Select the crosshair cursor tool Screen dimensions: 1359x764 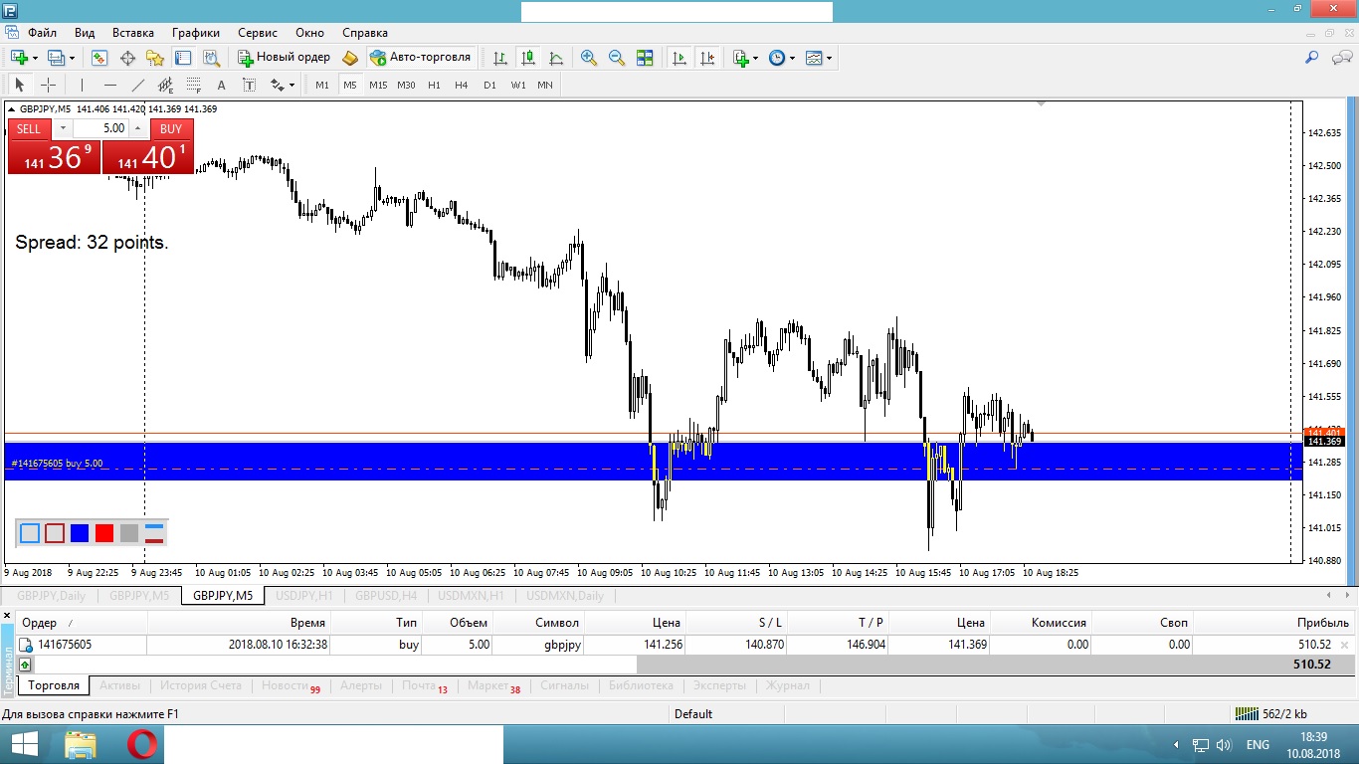pyautogui.click(x=48, y=86)
